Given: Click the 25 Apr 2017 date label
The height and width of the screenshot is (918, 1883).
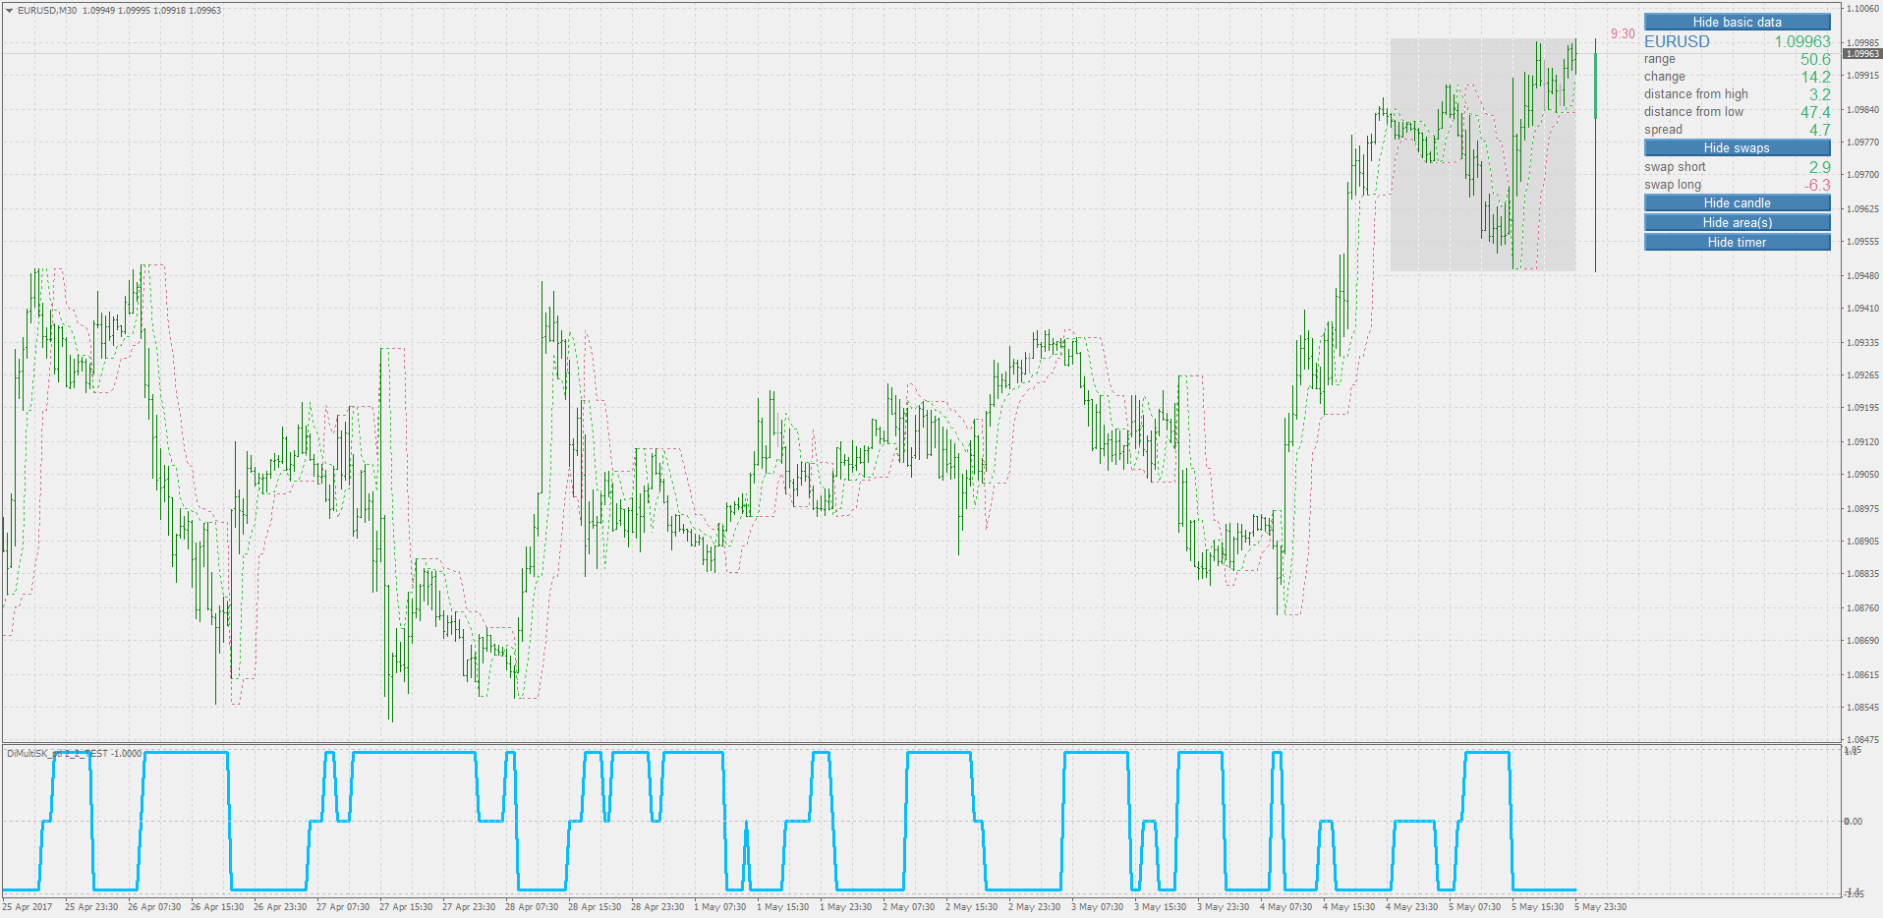Looking at the screenshot, I should coord(28,907).
